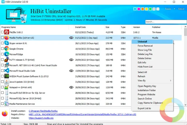187x125 pixels.
Task: Click the FileZilla program icon
Action: [7, 32]
